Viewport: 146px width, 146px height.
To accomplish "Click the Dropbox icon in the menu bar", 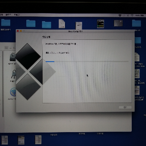I will [x=120, y=15].
